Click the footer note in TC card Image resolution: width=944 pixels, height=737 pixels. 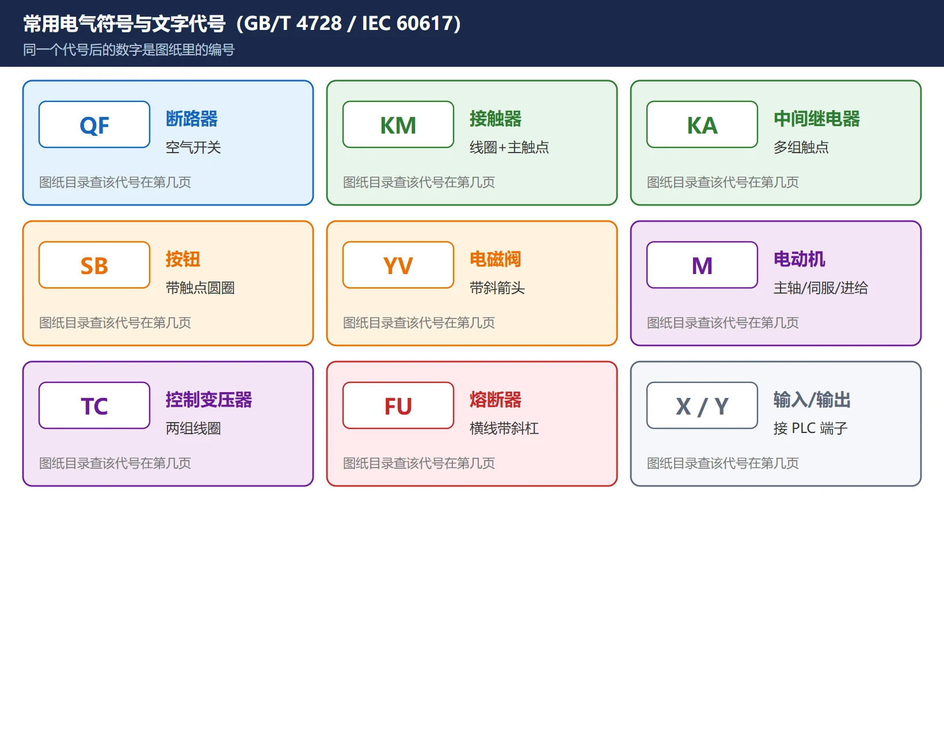(115, 464)
